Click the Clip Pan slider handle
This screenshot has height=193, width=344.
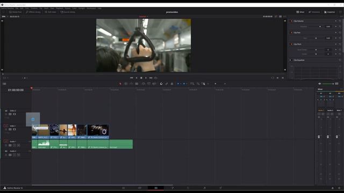click(x=316, y=38)
